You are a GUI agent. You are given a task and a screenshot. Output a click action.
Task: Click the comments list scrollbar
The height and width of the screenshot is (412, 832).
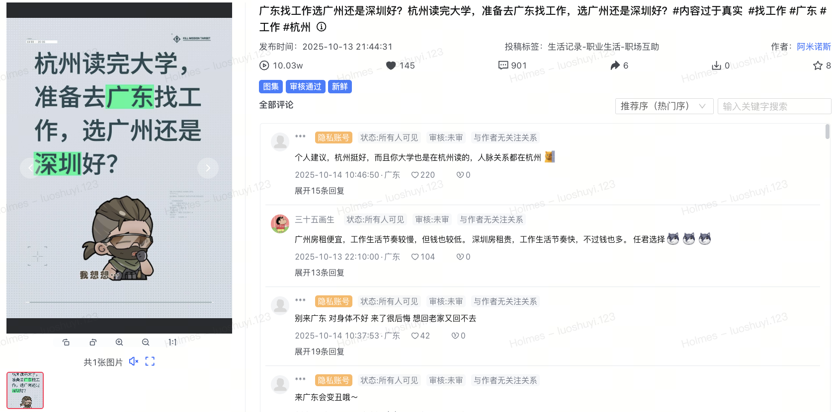pyautogui.click(x=828, y=132)
